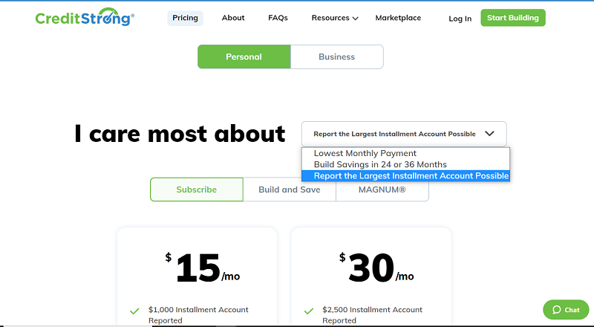Image resolution: width=594 pixels, height=327 pixels.
Task: Click the CreditStrong logo
Action: [85, 17]
